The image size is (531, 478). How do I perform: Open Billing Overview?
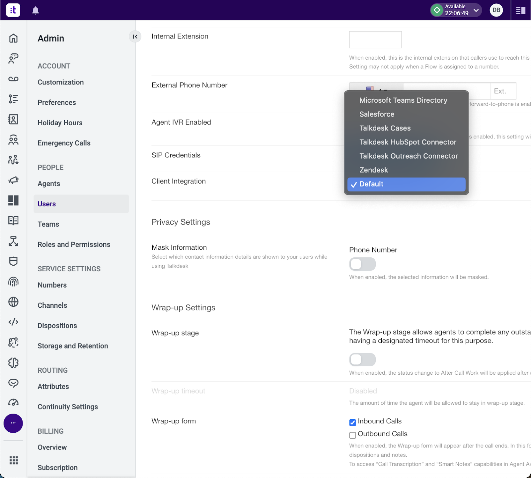point(52,448)
